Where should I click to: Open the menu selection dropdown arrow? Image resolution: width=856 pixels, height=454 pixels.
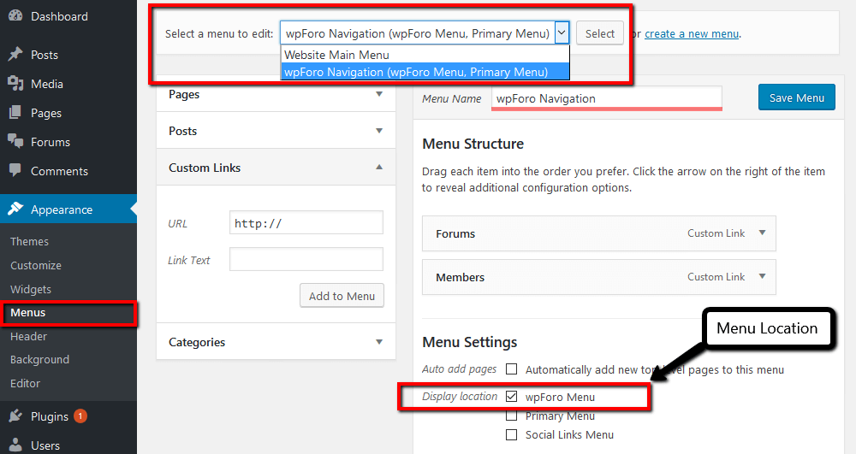562,33
